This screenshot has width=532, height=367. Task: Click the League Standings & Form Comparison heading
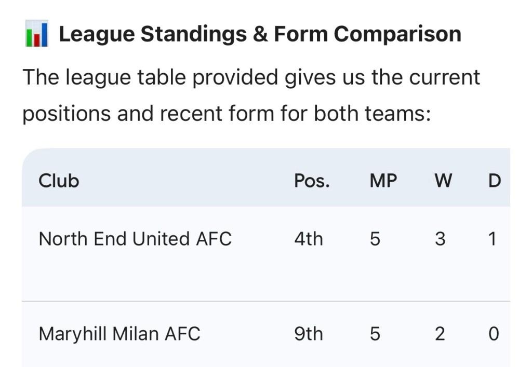(259, 34)
